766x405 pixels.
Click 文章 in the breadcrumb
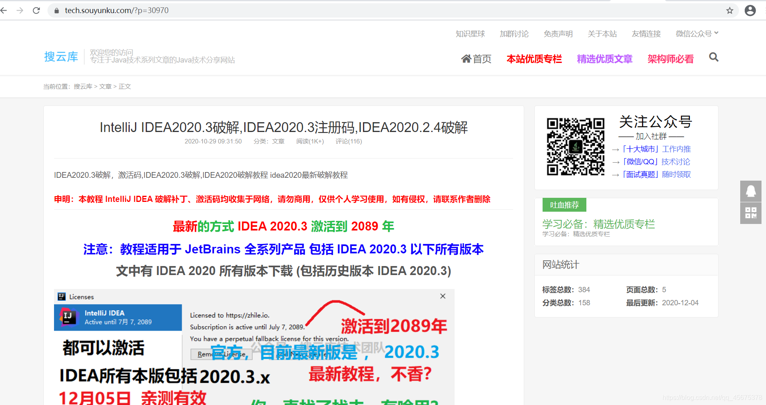[105, 87]
